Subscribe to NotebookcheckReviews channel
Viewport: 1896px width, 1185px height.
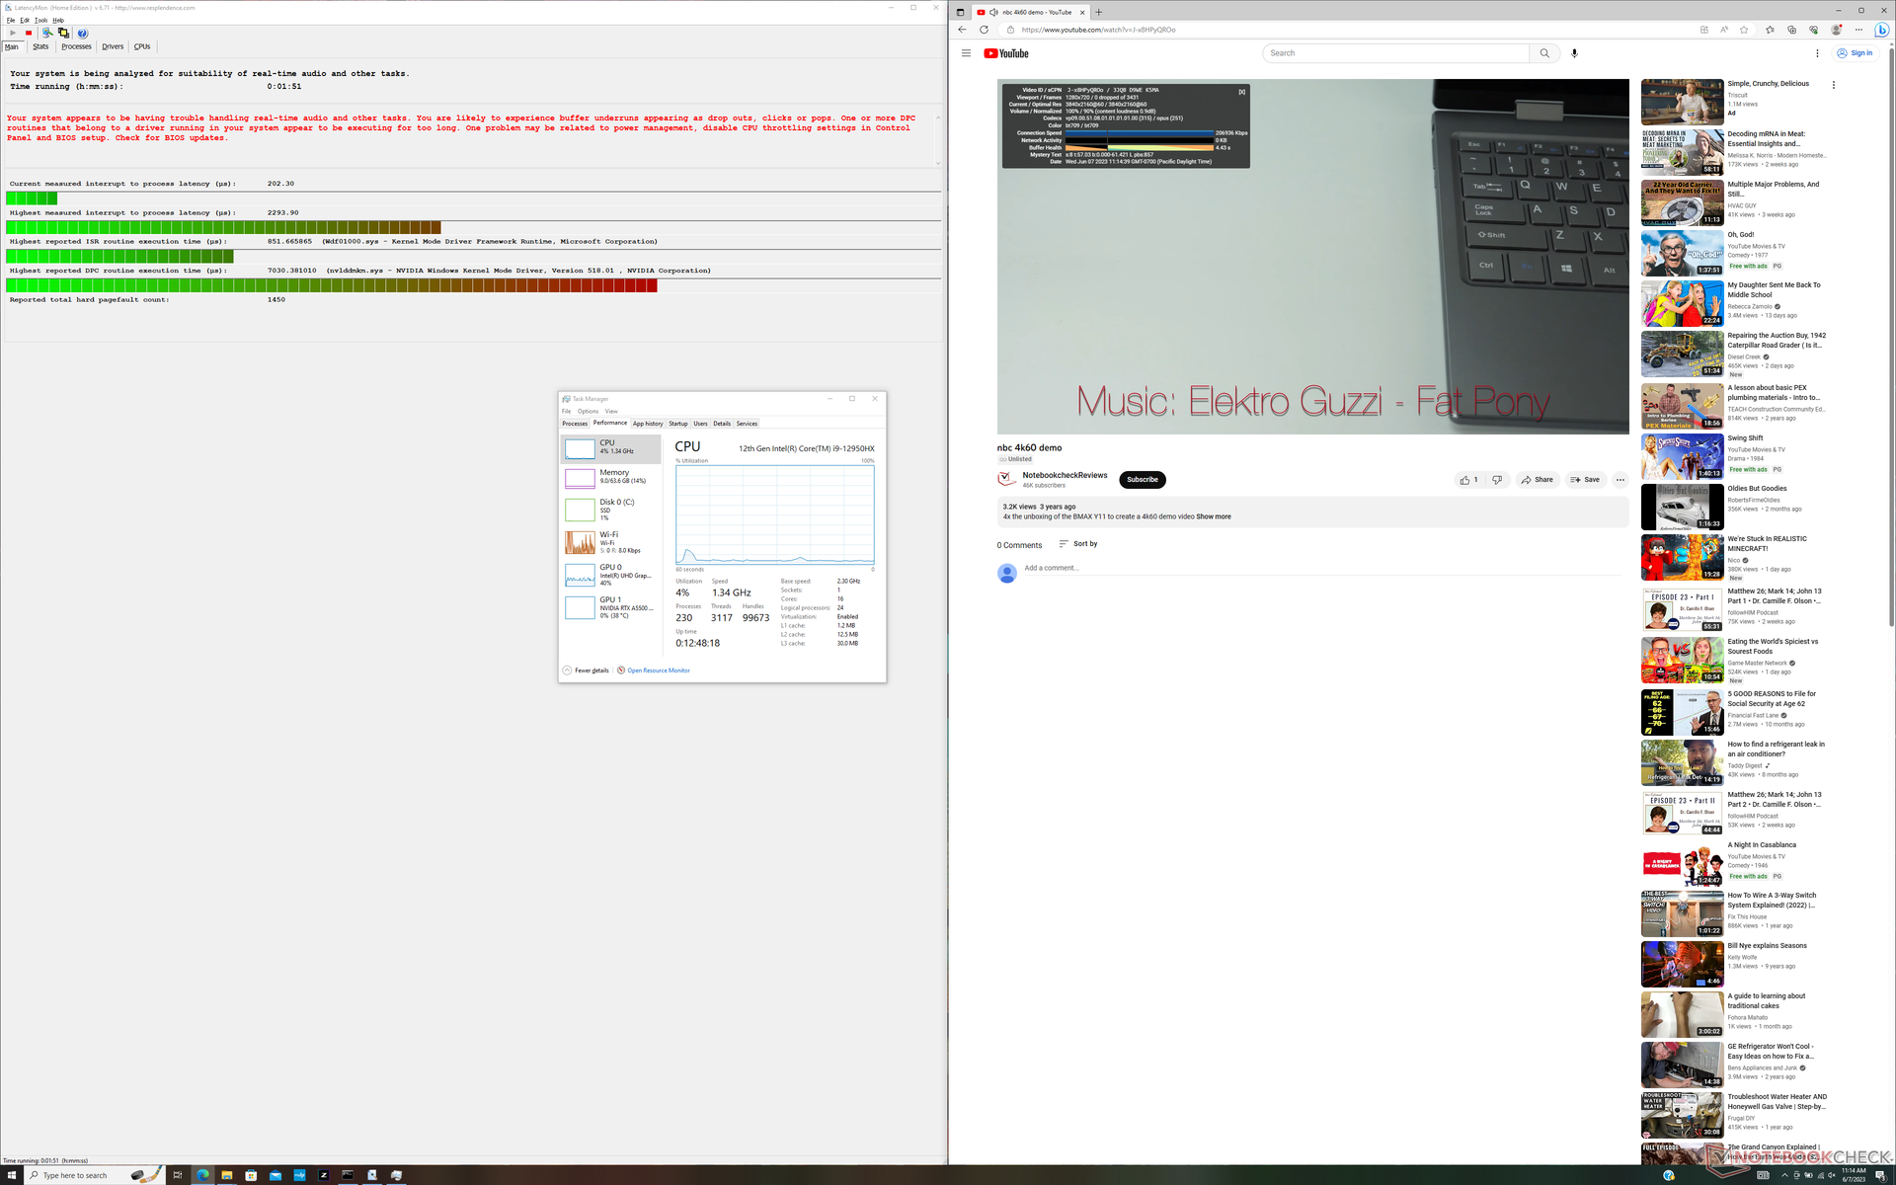coord(1142,480)
